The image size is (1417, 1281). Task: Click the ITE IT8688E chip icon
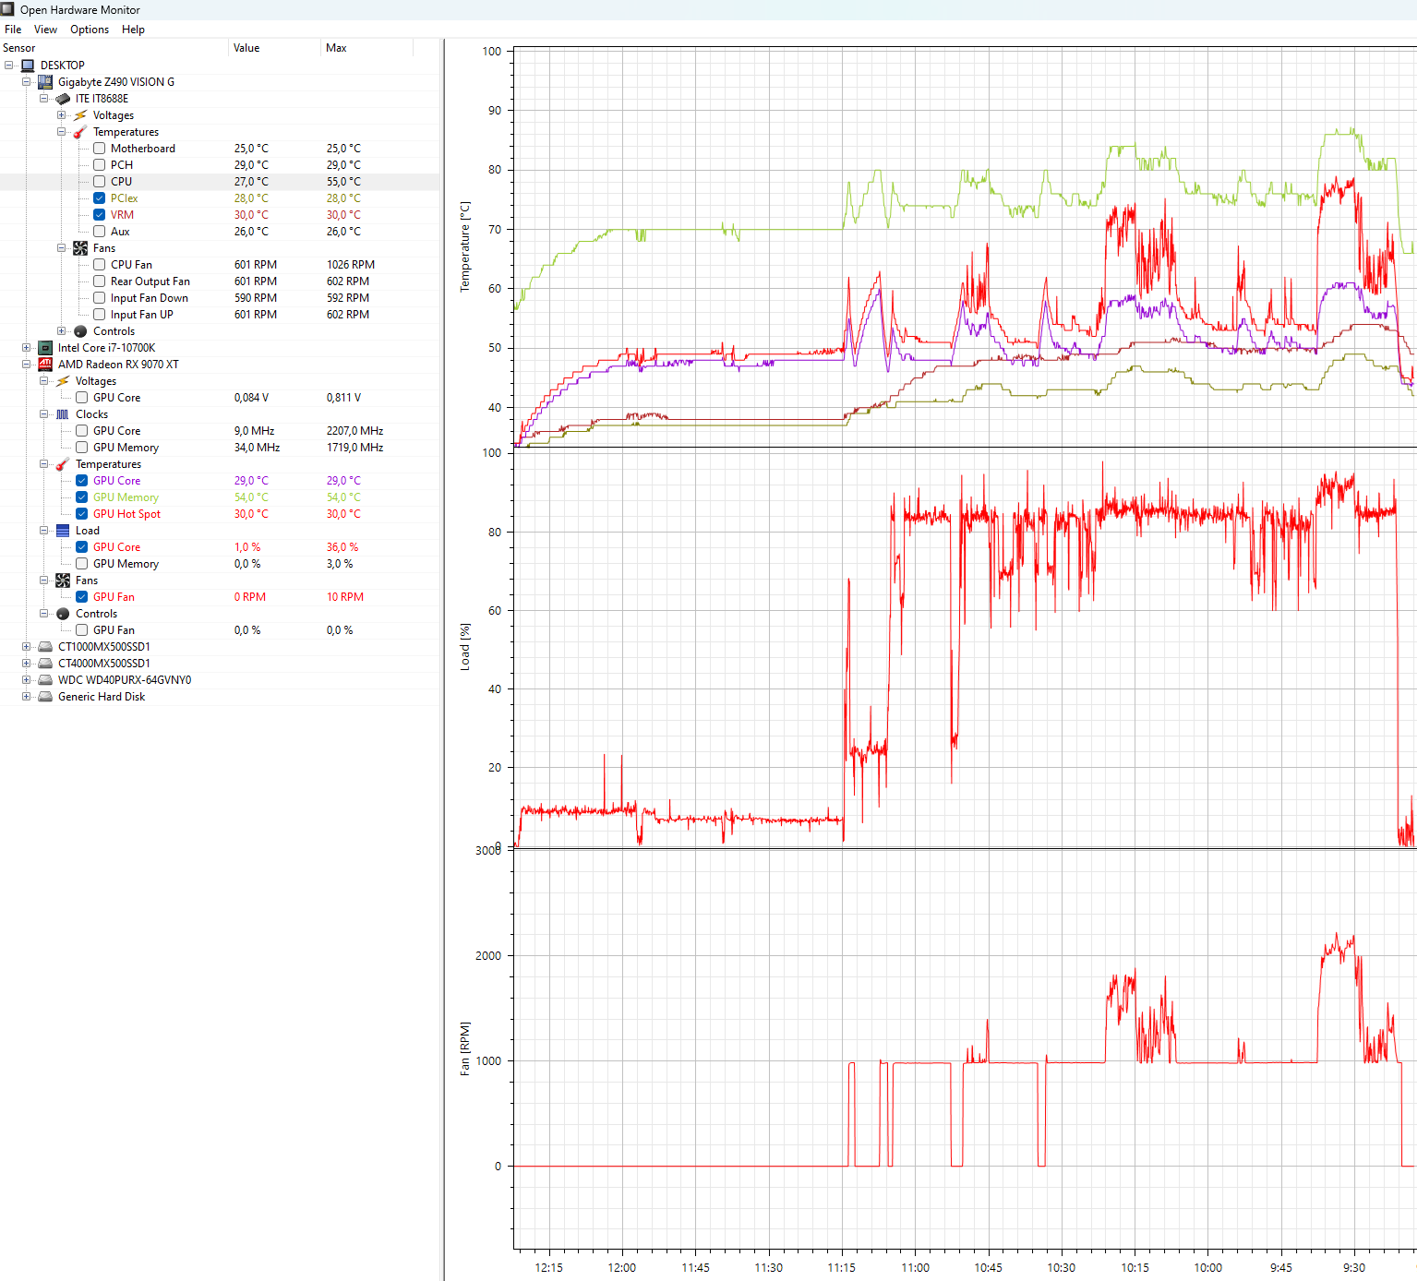[x=63, y=99]
